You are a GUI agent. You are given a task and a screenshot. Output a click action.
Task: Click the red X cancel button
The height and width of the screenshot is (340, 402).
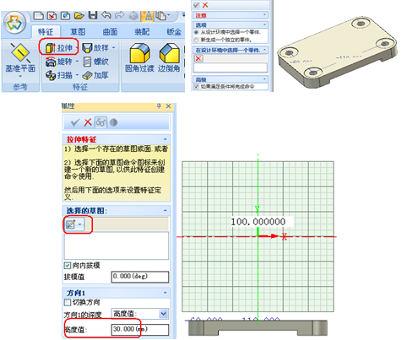(x=88, y=122)
